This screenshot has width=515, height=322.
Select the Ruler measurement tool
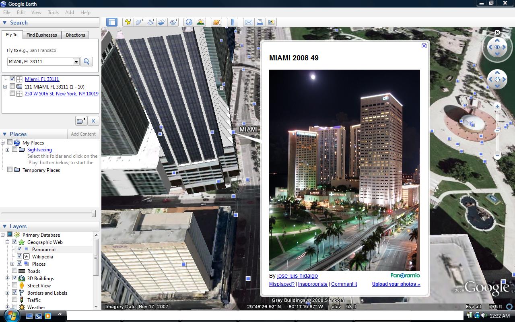(x=233, y=22)
